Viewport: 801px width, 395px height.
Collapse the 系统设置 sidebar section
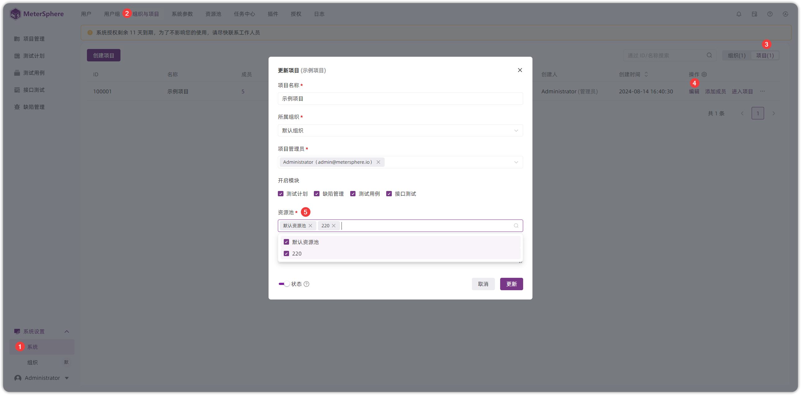[66, 332]
